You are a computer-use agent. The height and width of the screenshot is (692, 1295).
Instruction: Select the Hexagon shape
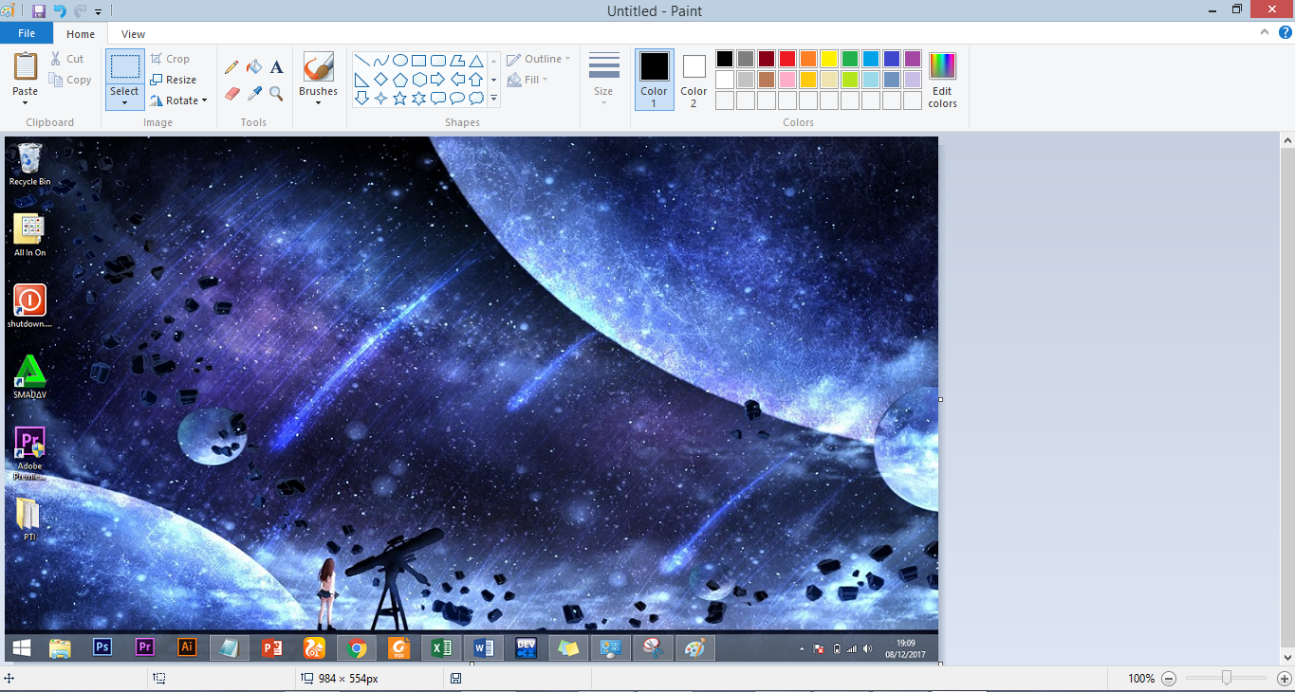pyautogui.click(x=418, y=80)
